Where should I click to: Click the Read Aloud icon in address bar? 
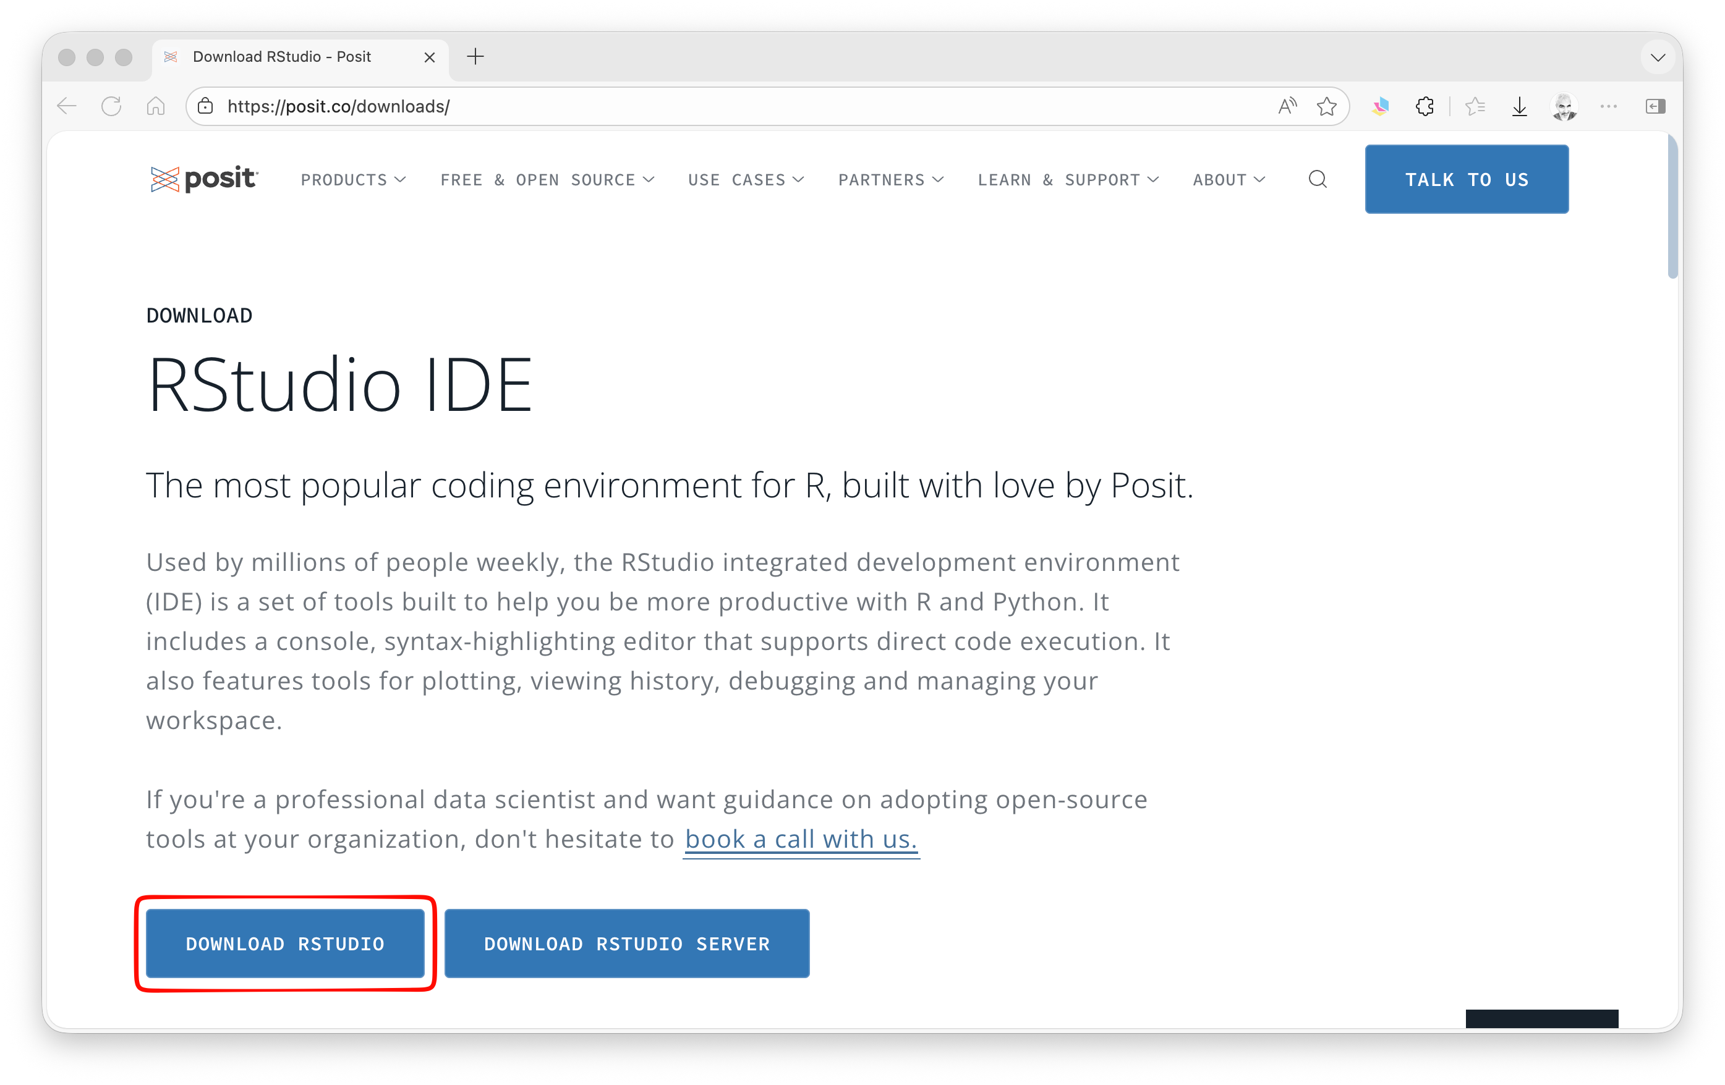(x=1287, y=107)
